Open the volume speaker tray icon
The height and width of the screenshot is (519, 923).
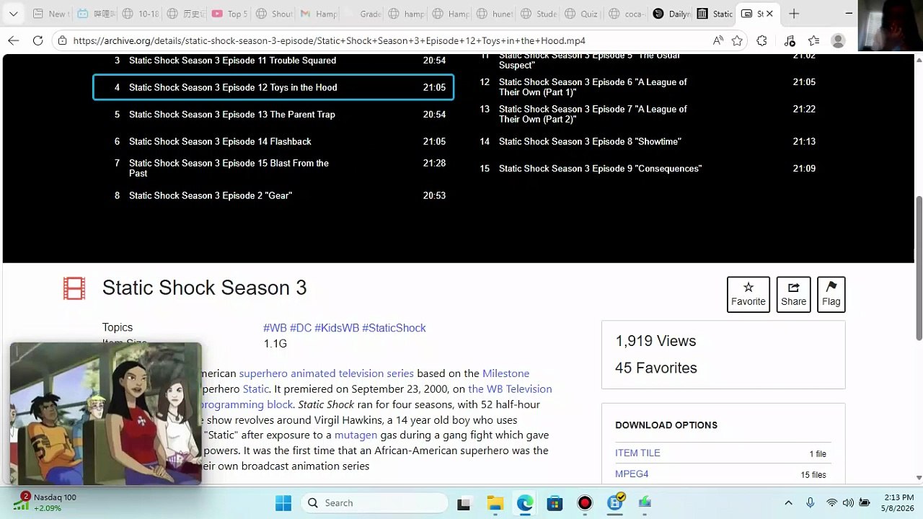[x=848, y=503]
